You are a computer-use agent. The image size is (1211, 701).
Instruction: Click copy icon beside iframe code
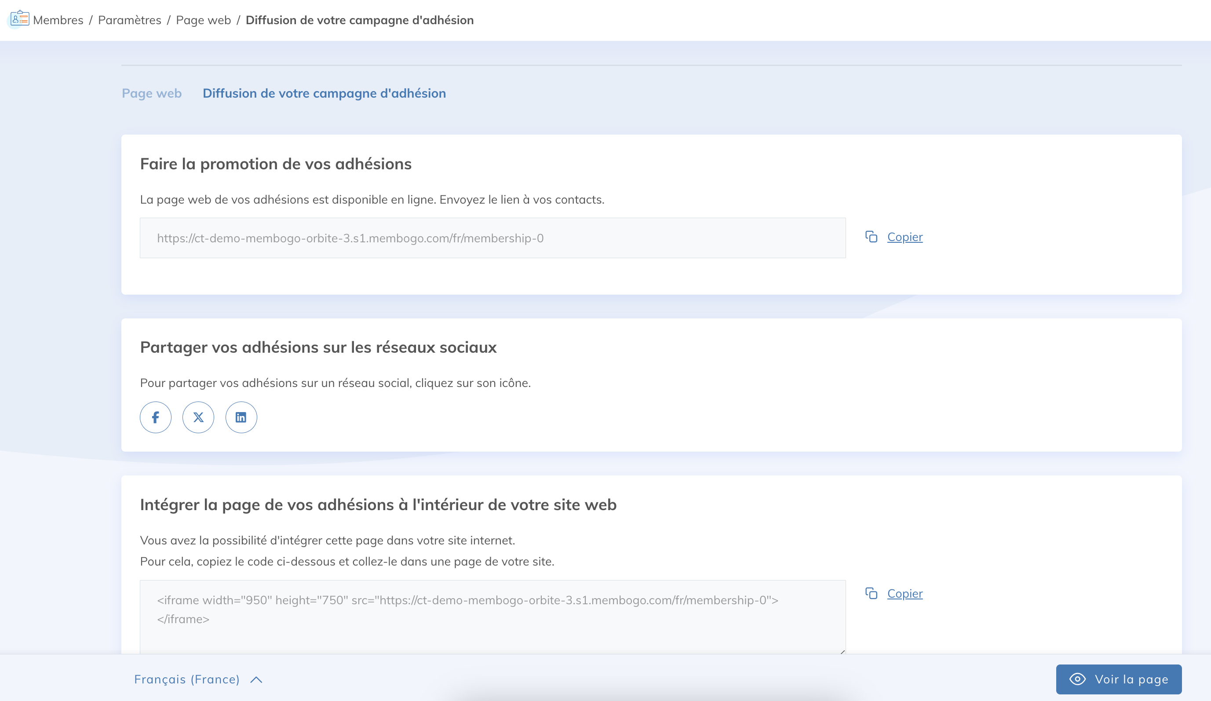click(871, 593)
